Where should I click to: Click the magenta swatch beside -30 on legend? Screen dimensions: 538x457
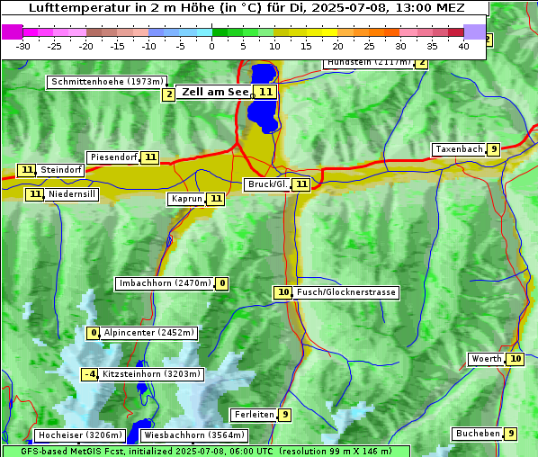point(13,31)
